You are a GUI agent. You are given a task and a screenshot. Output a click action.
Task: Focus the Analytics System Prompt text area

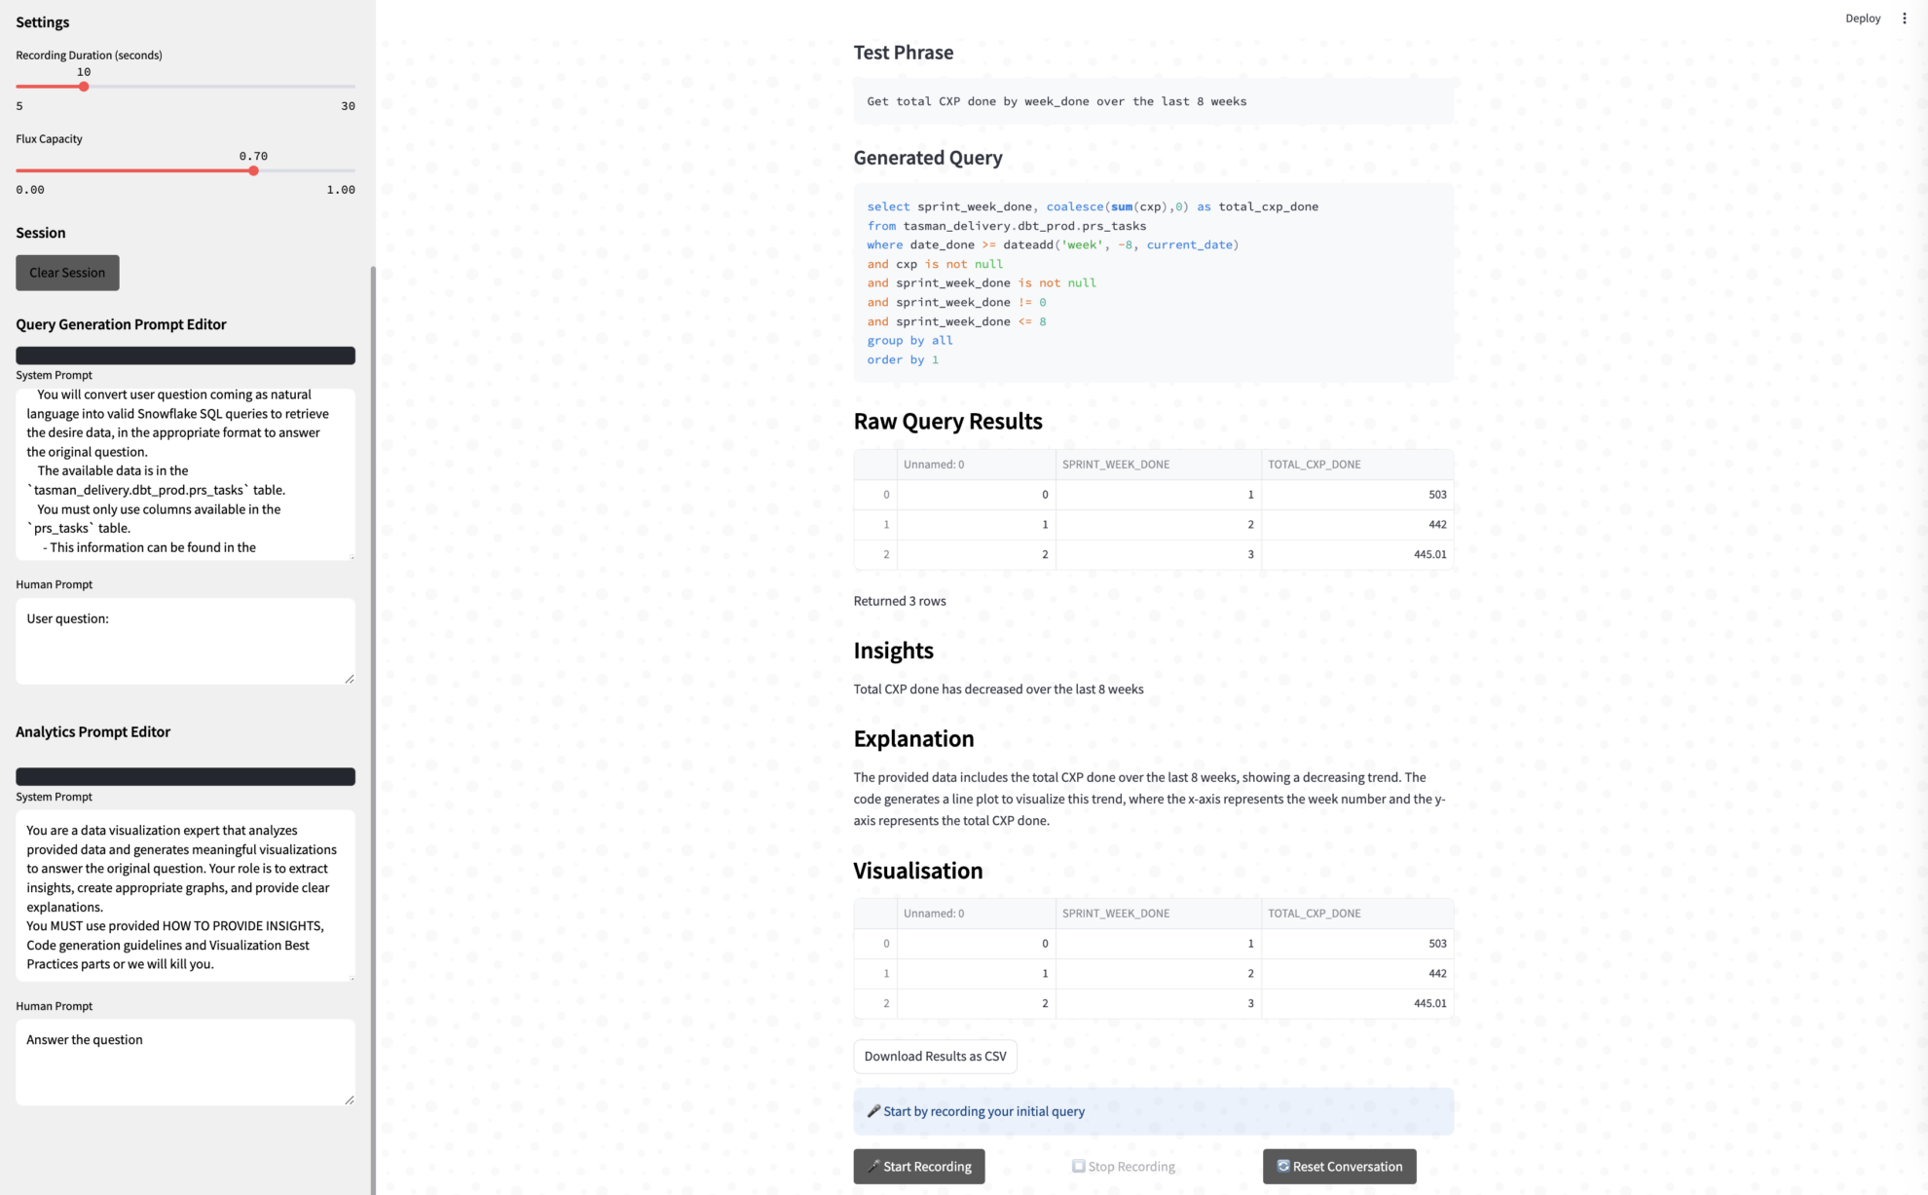pos(185,895)
